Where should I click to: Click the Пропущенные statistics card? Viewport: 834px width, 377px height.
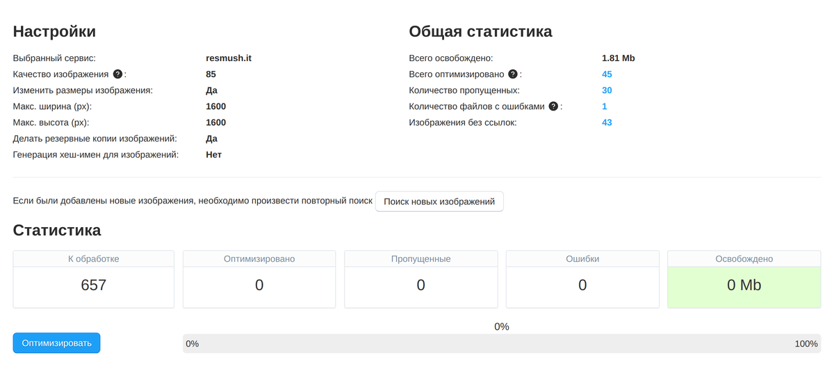[420, 279]
